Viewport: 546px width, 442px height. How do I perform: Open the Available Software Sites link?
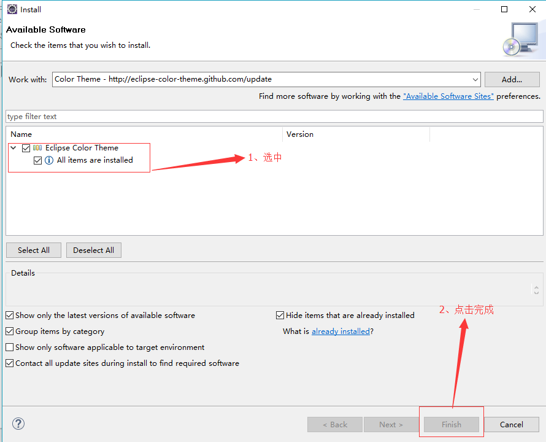coord(448,96)
